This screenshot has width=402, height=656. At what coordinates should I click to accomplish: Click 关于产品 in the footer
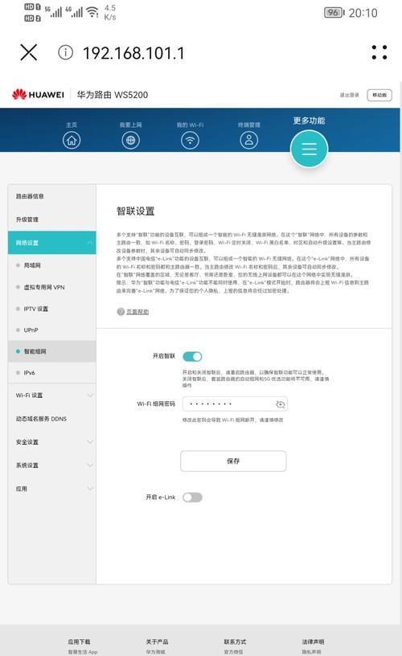(x=157, y=642)
